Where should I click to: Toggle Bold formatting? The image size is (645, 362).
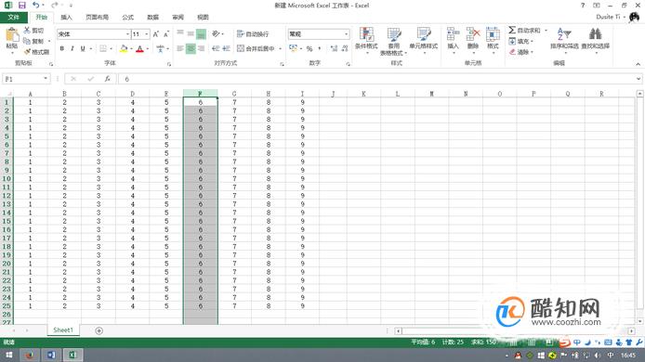click(x=61, y=48)
